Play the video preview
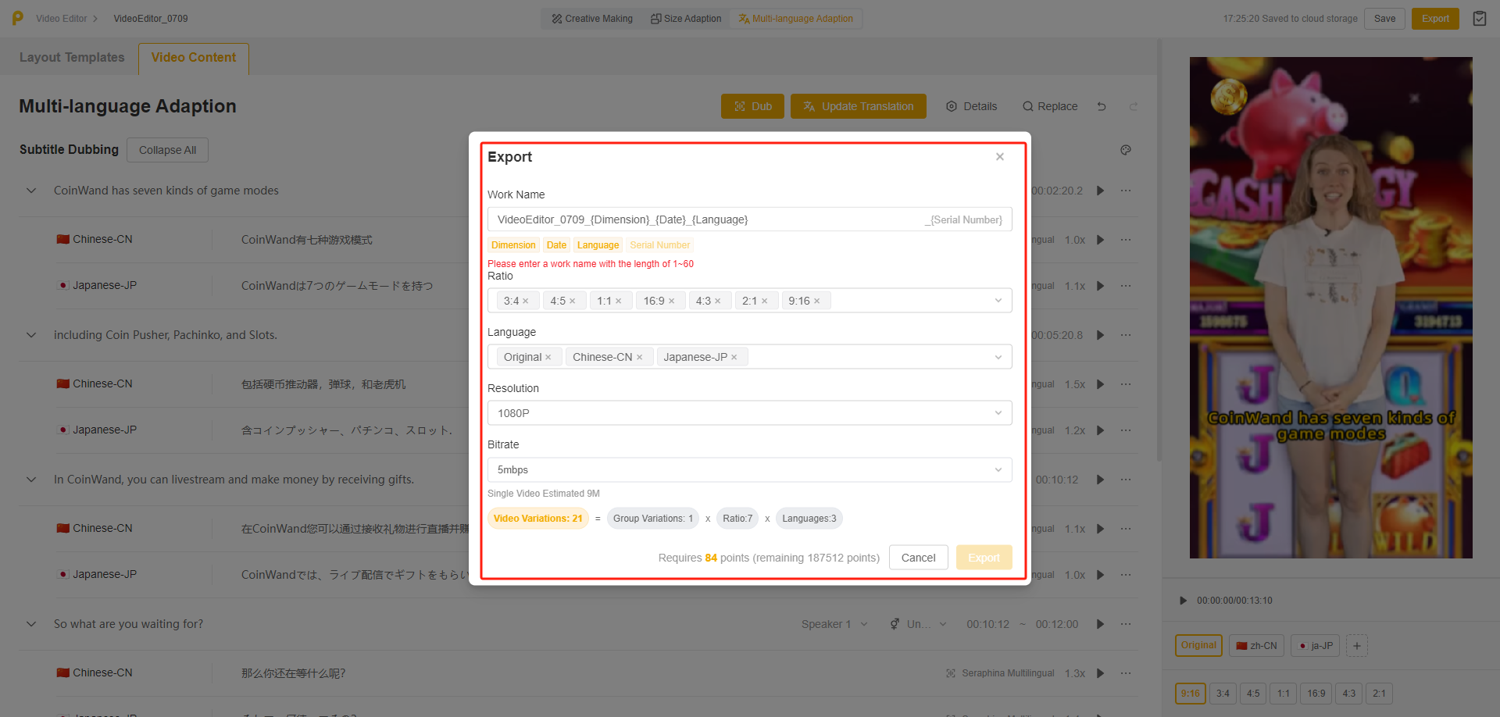This screenshot has height=717, width=1500. 1183,601
